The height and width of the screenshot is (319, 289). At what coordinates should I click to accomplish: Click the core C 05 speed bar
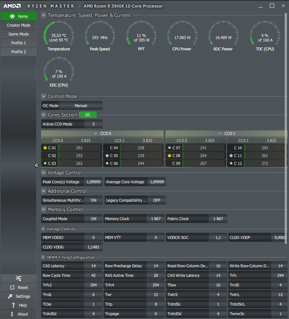[x=141, y=156]
